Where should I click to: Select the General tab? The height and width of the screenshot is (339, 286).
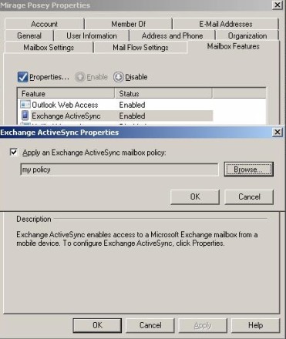pyautogui.click(x=29, y=35)
